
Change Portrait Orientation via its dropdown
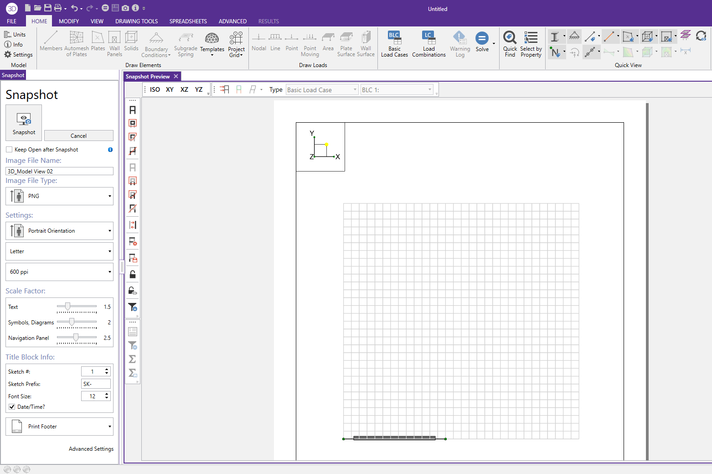[x=109, y=231]
